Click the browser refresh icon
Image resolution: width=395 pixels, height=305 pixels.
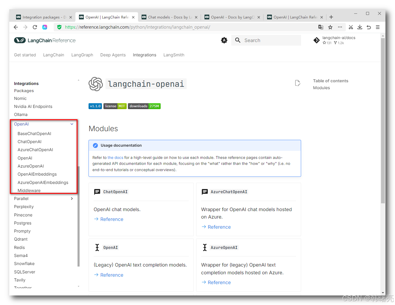point(35,27)
